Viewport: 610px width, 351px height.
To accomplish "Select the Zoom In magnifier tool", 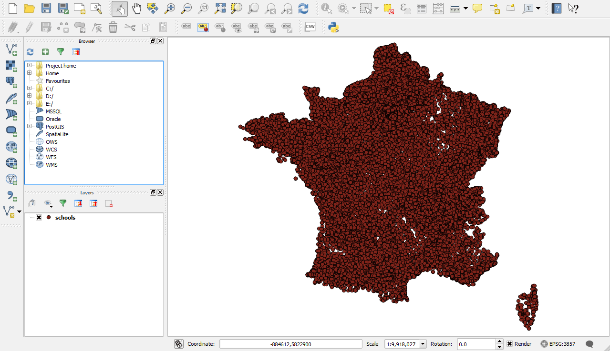I will (169, 9).
